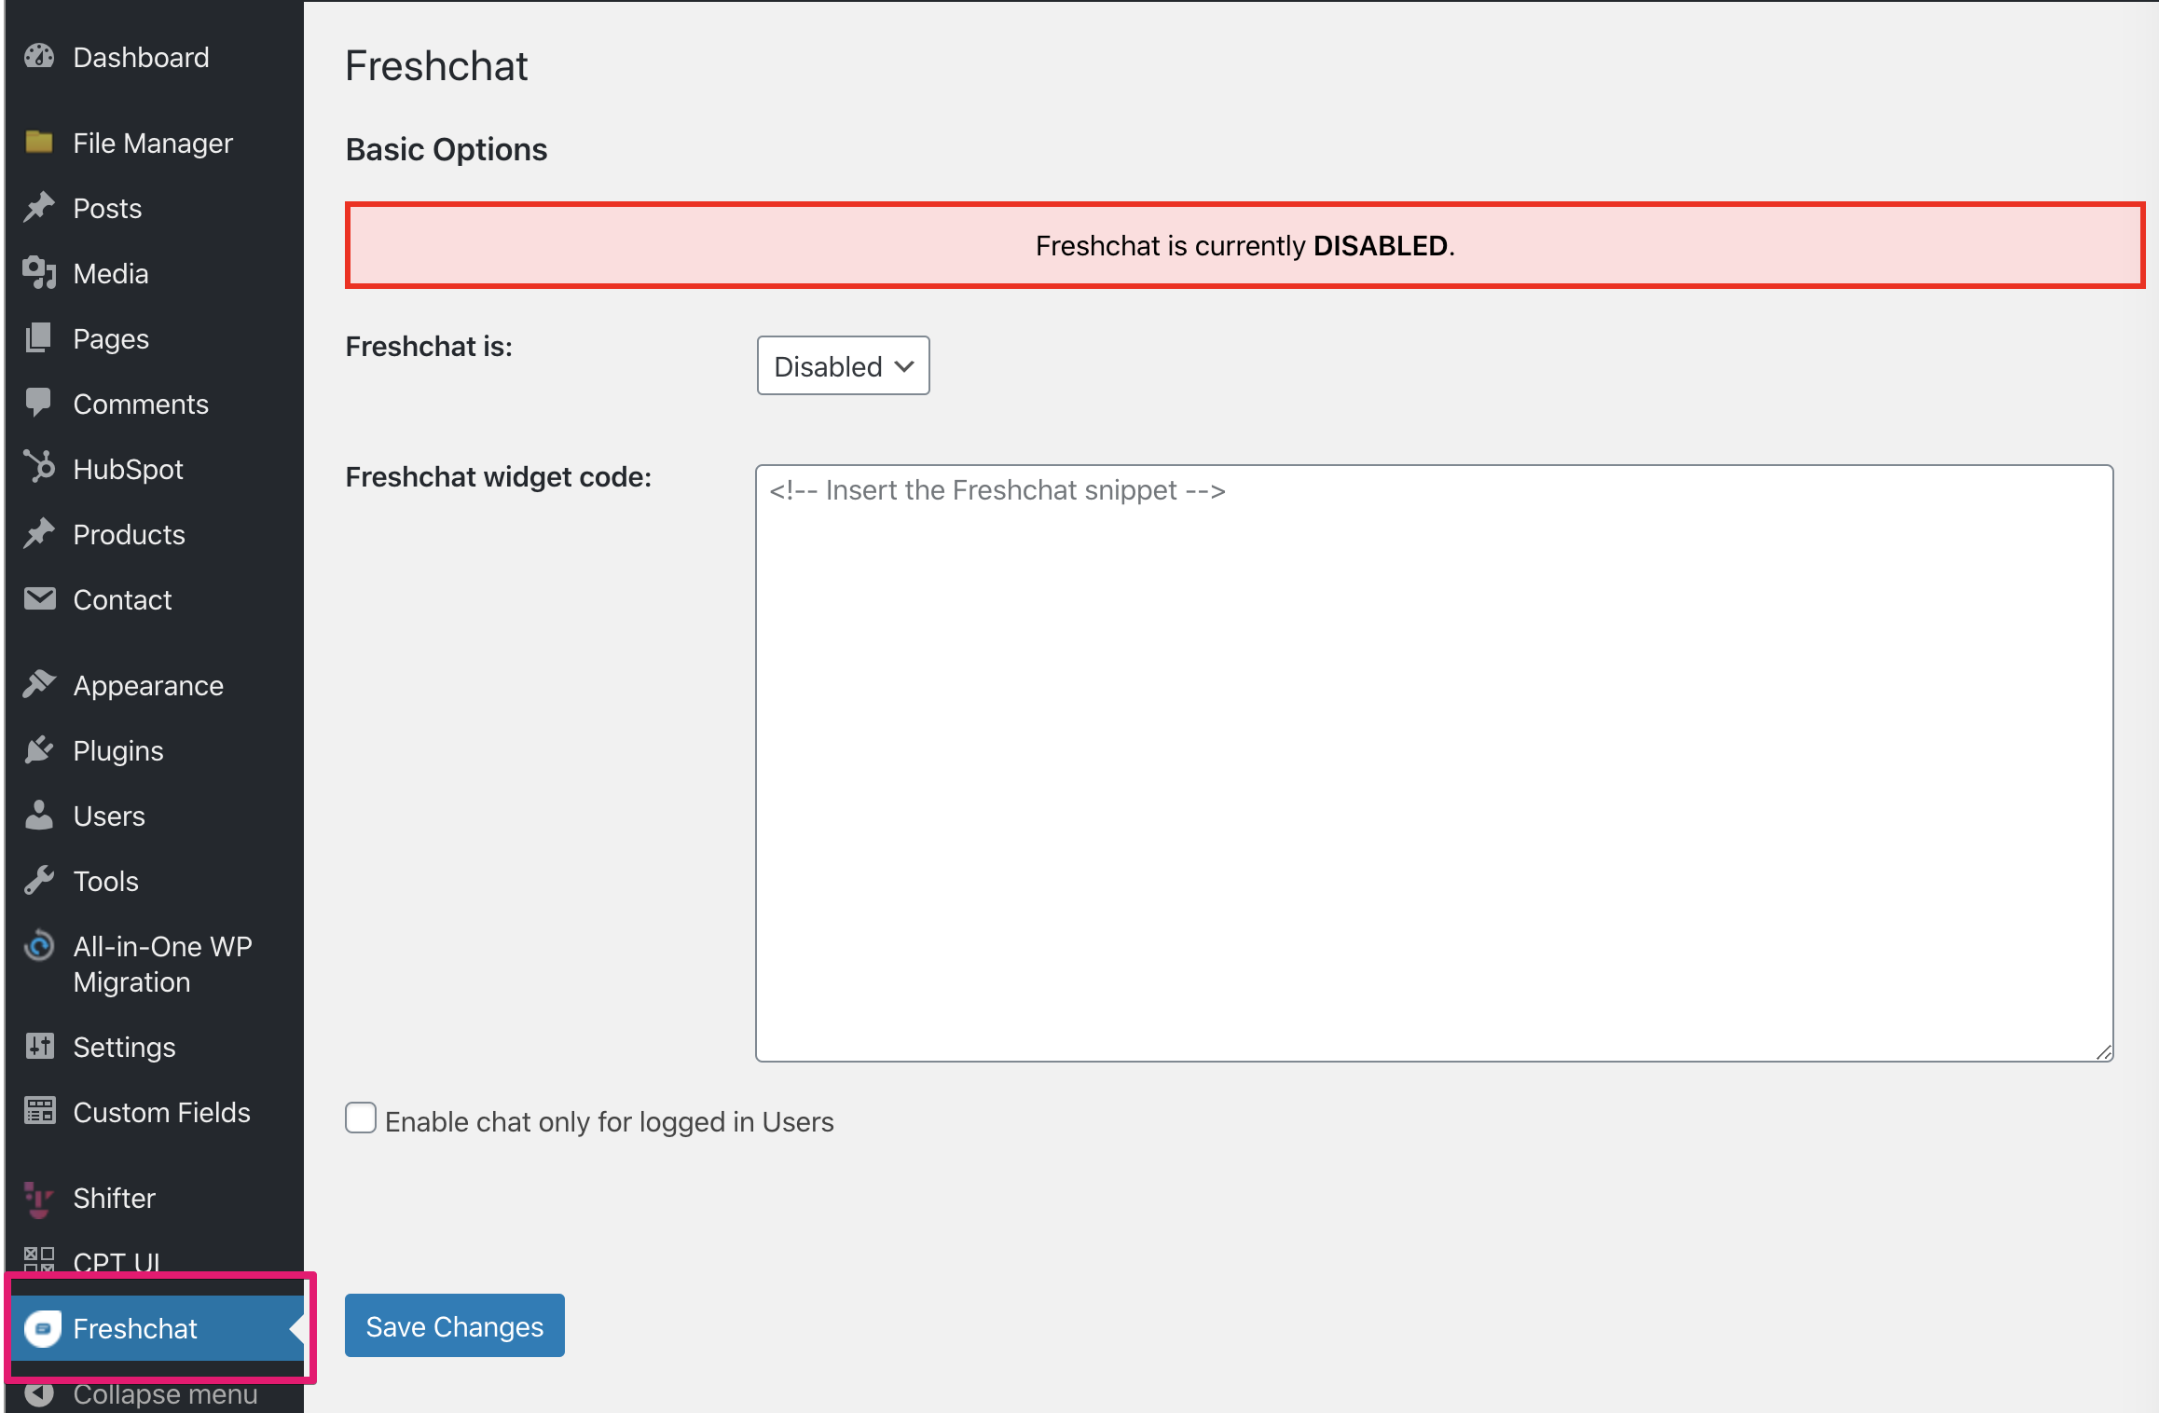The image size is (2159, 1413).
Task: Click the 'Basic Options' heading
Action: 447,149
